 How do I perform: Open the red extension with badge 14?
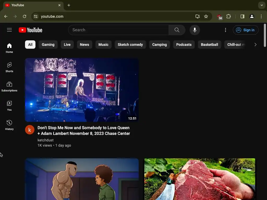tap(220, 17)
